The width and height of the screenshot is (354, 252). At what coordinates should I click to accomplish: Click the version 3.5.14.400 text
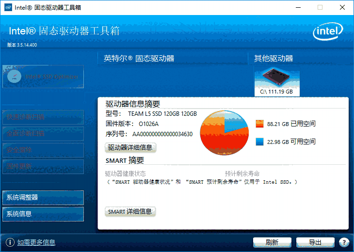tap(22, 45)
